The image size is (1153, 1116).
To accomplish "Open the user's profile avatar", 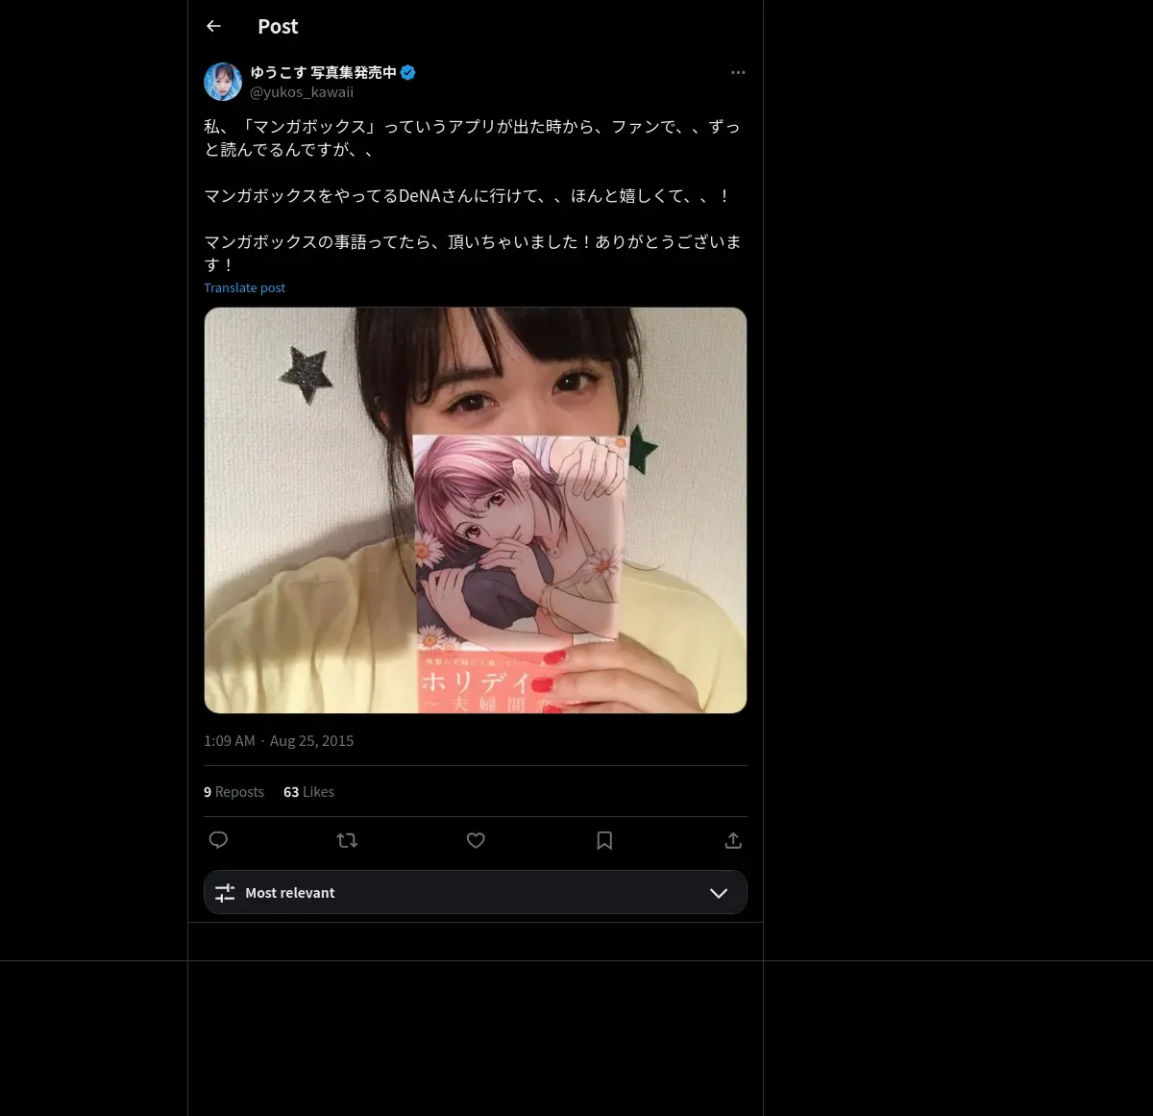I will 223,82.
